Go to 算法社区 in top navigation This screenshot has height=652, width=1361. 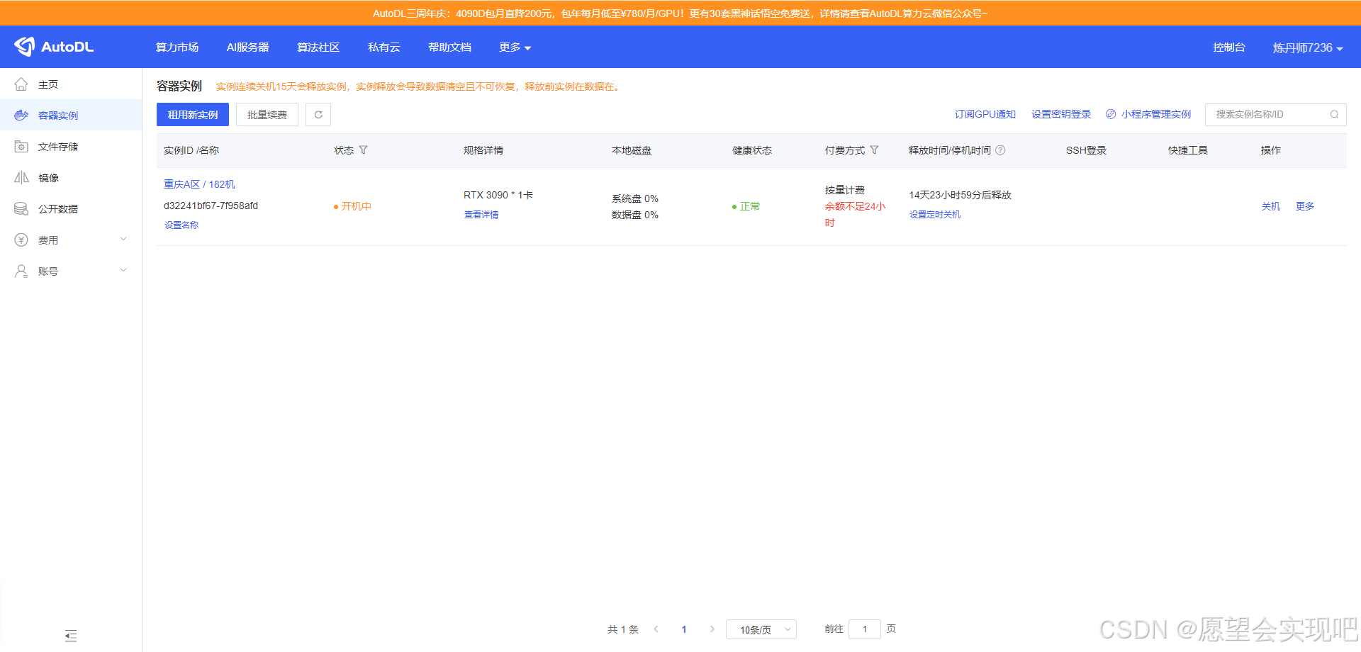318,47
